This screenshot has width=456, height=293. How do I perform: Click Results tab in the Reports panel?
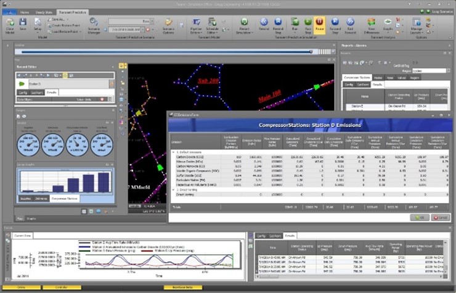pyautogui.click(x=377, y=85)
